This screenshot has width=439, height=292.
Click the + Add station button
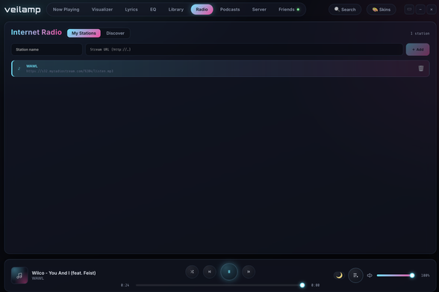click(418, 49)
